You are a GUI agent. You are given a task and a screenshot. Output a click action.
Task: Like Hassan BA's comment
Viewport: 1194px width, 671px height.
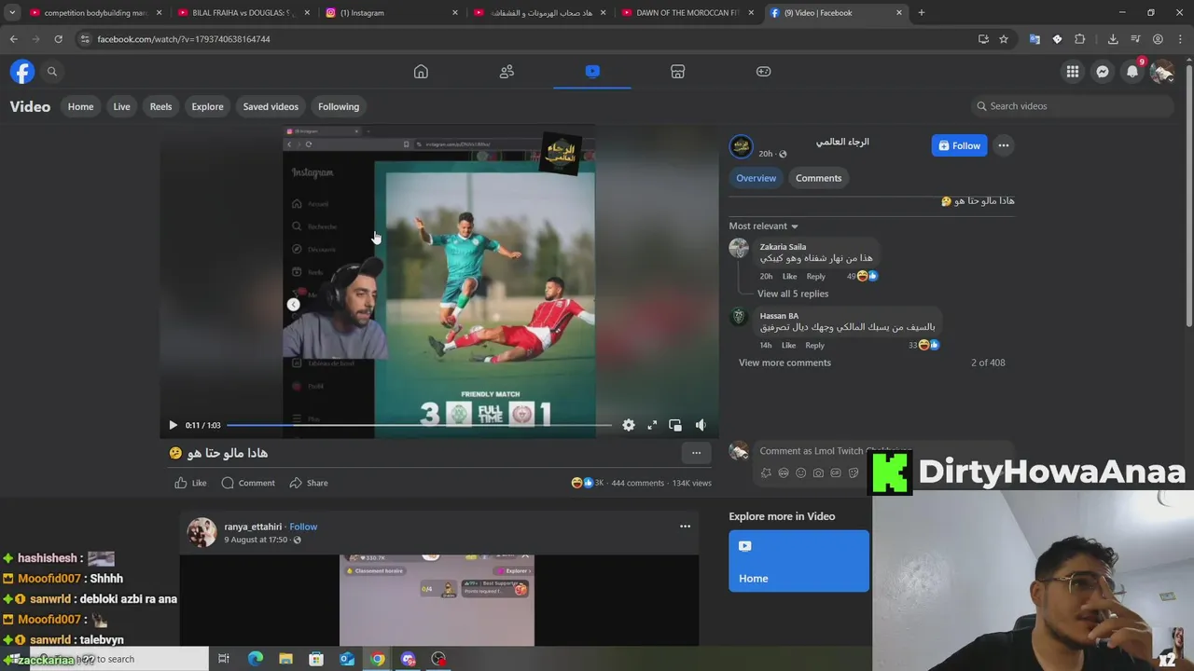coord(788,346)
